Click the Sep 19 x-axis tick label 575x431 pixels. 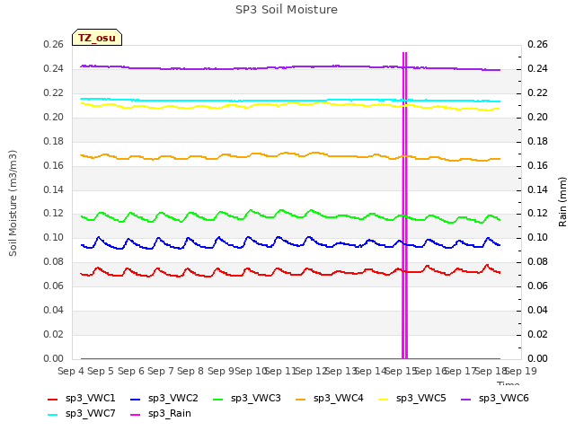tap(521, 371)
